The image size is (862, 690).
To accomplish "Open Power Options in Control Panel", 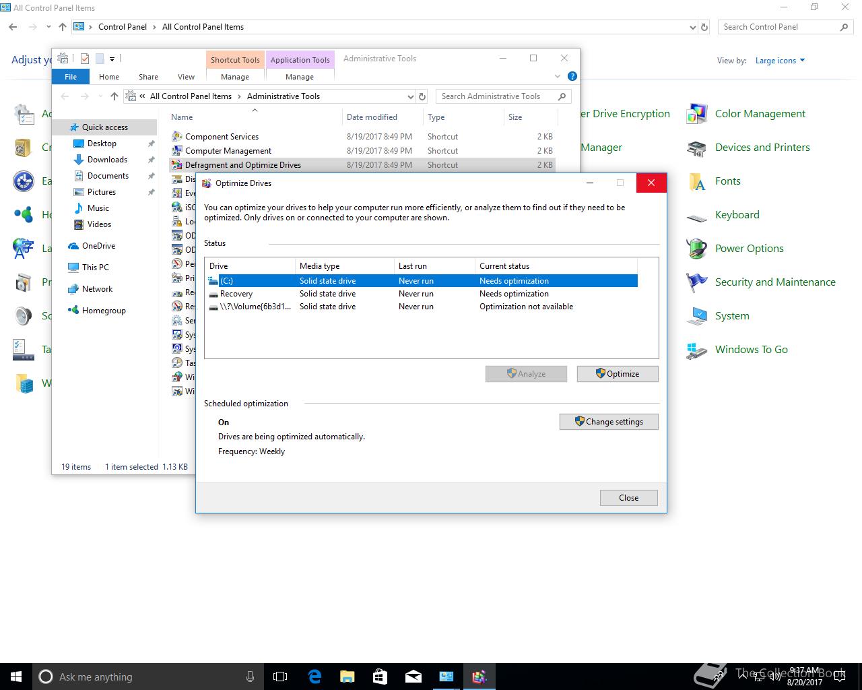I will click(735, 249).
